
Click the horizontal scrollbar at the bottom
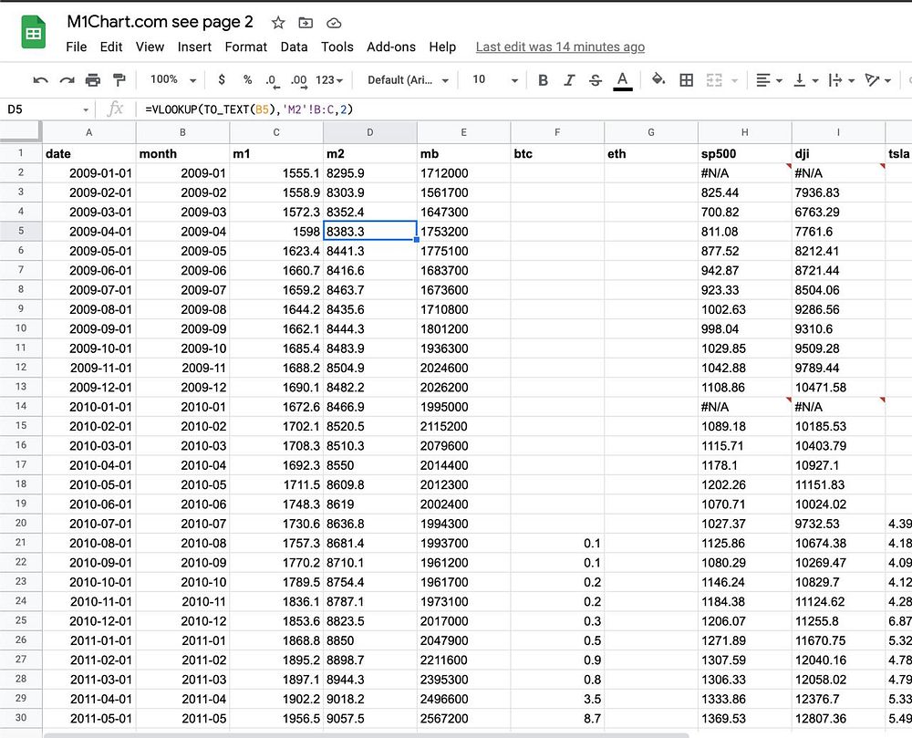[x=367, y=735]
